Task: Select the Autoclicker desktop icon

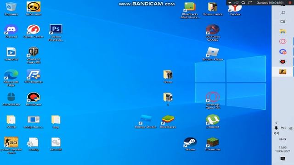Action: coord(11,99)
